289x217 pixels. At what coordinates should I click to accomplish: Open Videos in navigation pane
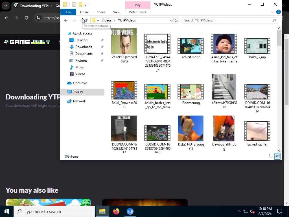80,74
